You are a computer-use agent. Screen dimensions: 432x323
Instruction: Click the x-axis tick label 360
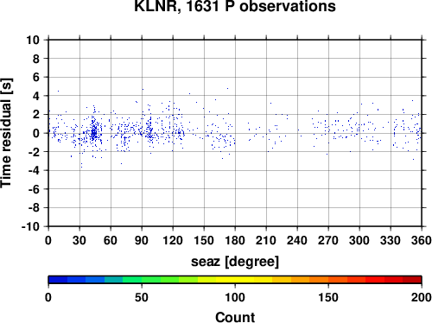[422, 240]
